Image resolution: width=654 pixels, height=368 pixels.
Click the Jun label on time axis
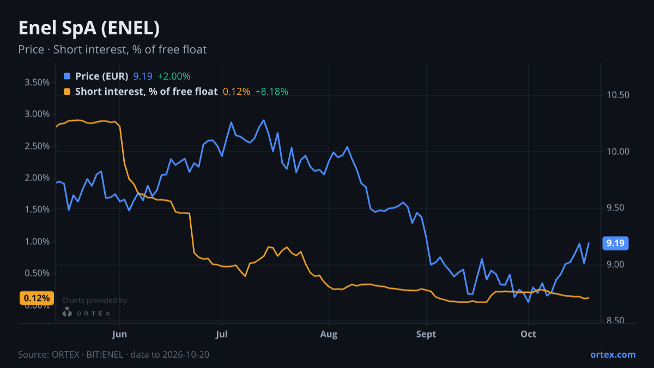coord(119,334)
